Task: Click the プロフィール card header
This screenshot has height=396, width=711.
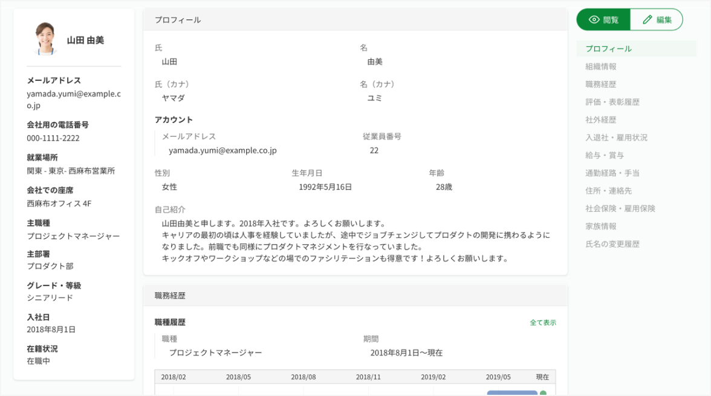Action: point(355,19)
